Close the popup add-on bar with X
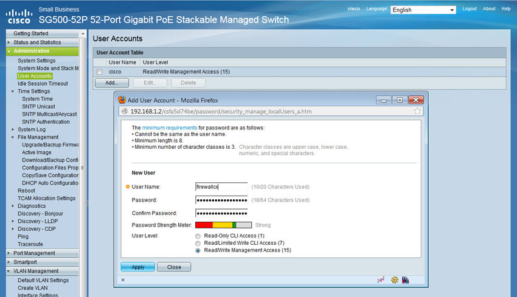Image resolution: width=517 pixels, height=297 pixels. pyautogui.click(x=123, y=280)
